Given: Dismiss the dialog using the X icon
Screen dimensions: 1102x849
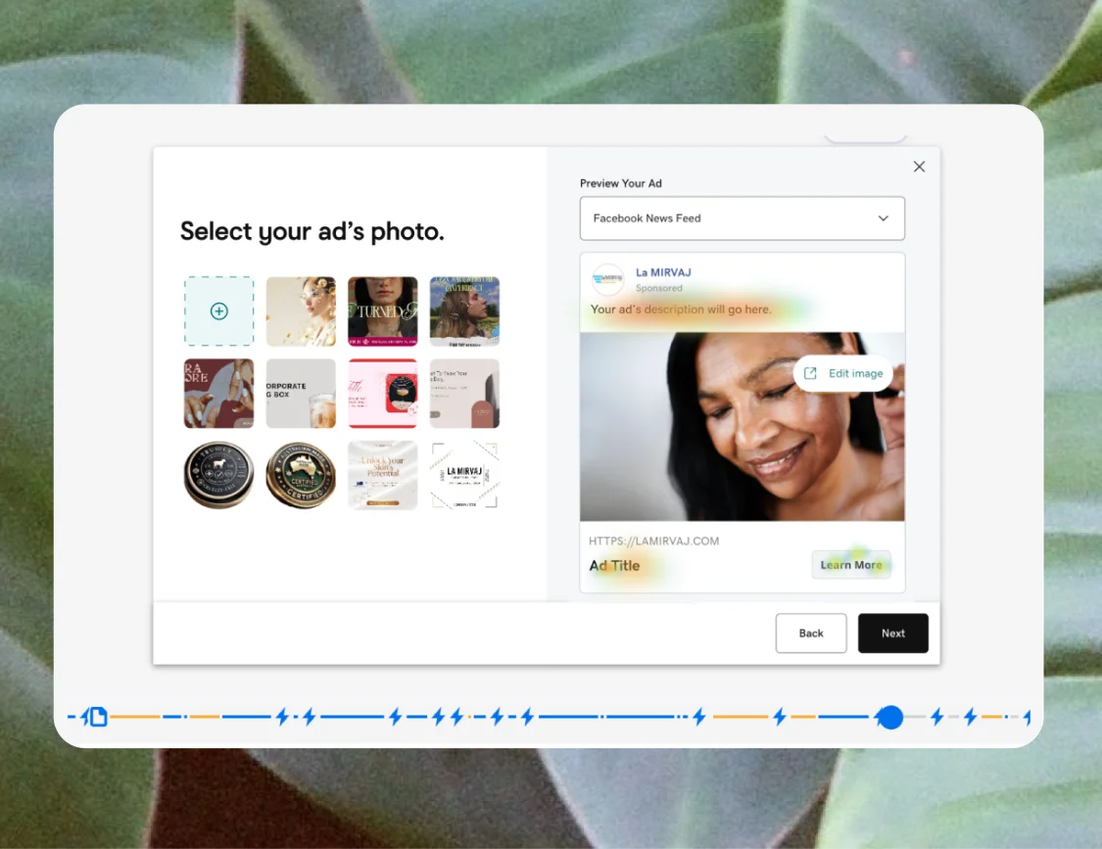Looking at the screenshot, I should [919, 166].
